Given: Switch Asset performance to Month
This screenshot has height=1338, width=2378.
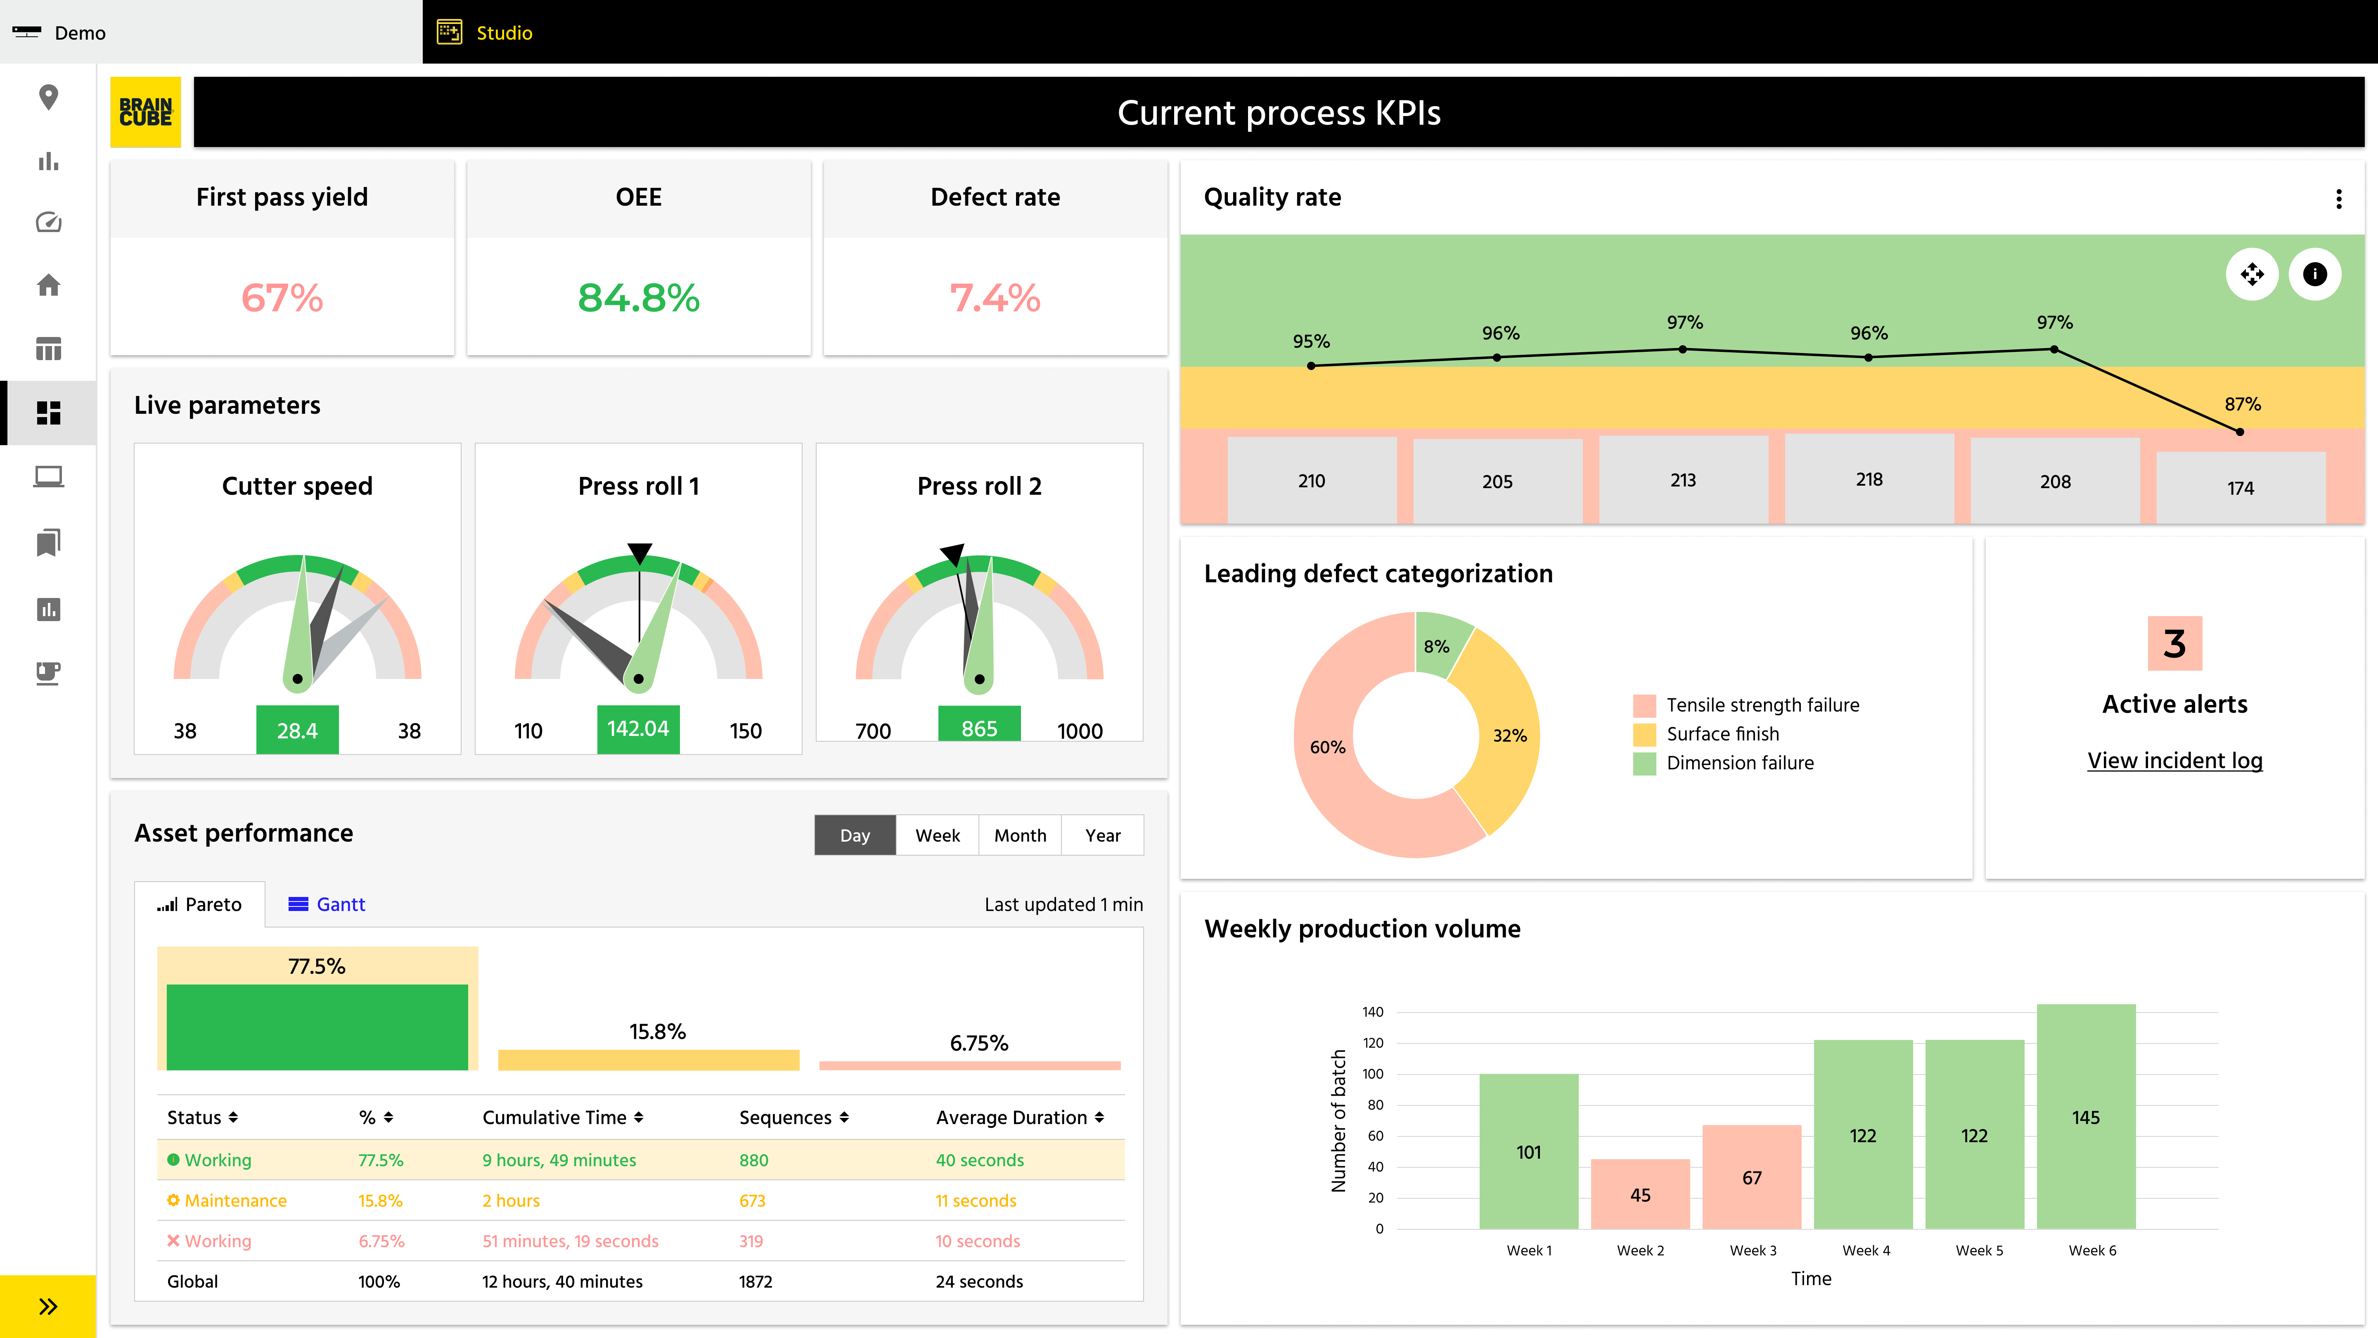Looking at the screenshot, I should click(1020, 835).
